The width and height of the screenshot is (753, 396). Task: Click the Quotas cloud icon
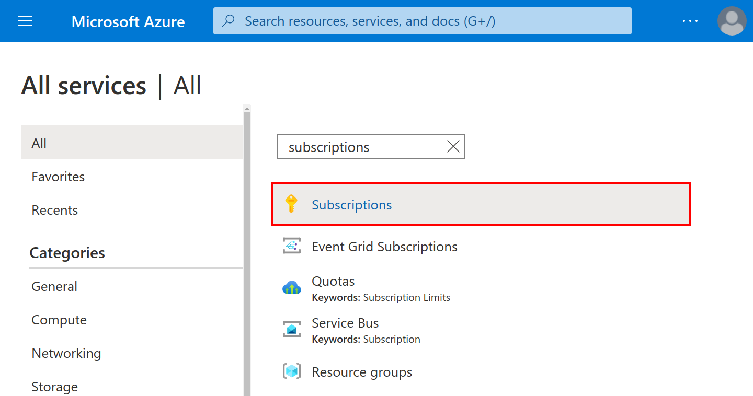[291, 288]
